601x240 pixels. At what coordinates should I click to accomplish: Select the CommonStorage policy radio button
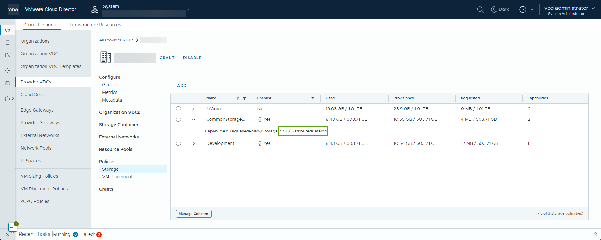click(x=178, y=119)
